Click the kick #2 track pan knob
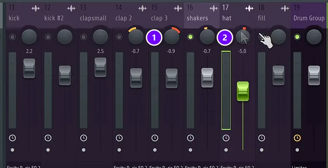Screen dimensions: 328x168 click(65, 37)
